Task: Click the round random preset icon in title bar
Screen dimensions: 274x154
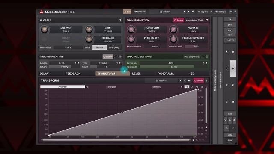Action: (193, 12)
